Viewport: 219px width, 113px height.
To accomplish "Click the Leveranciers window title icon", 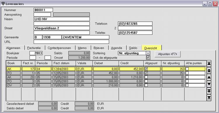I will (3, 4).
